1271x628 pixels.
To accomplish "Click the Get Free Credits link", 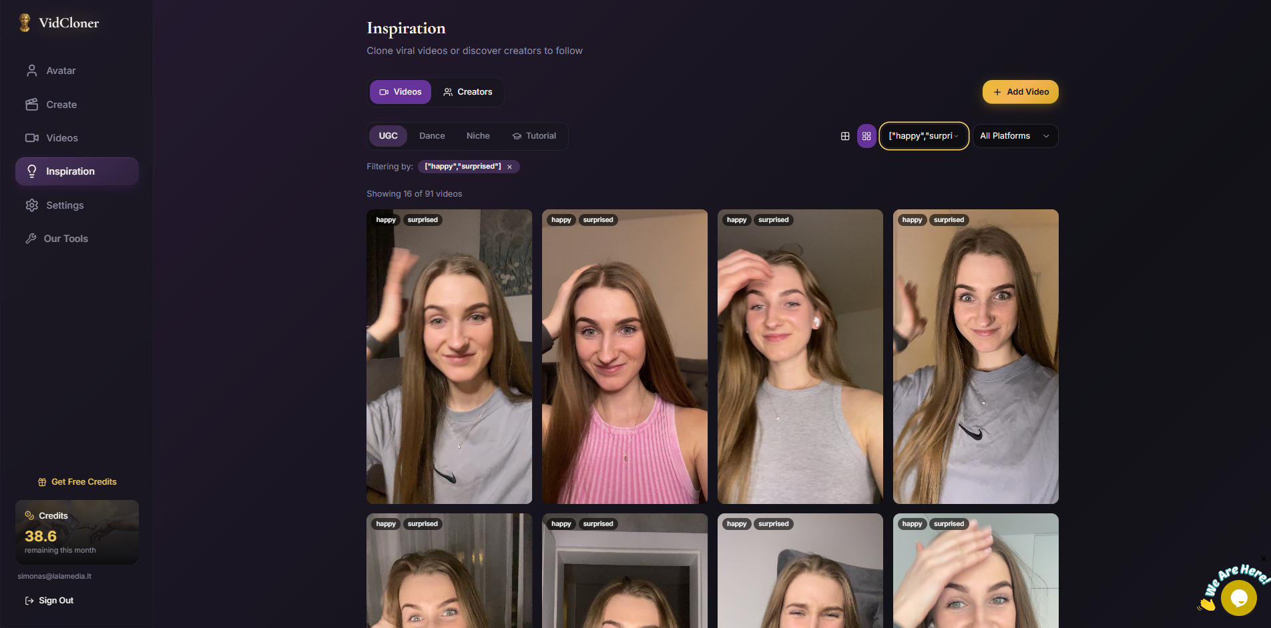I will point(77,481).
